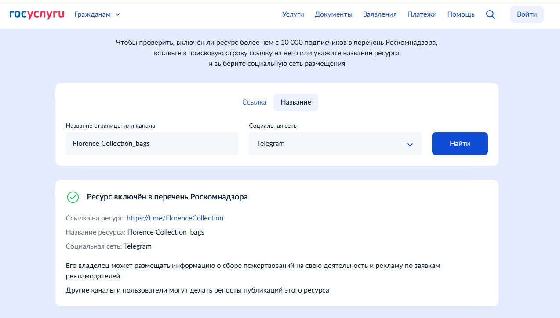Click the Ссылка на ресурс label
The image size is (560, 318).
point(95,218)
